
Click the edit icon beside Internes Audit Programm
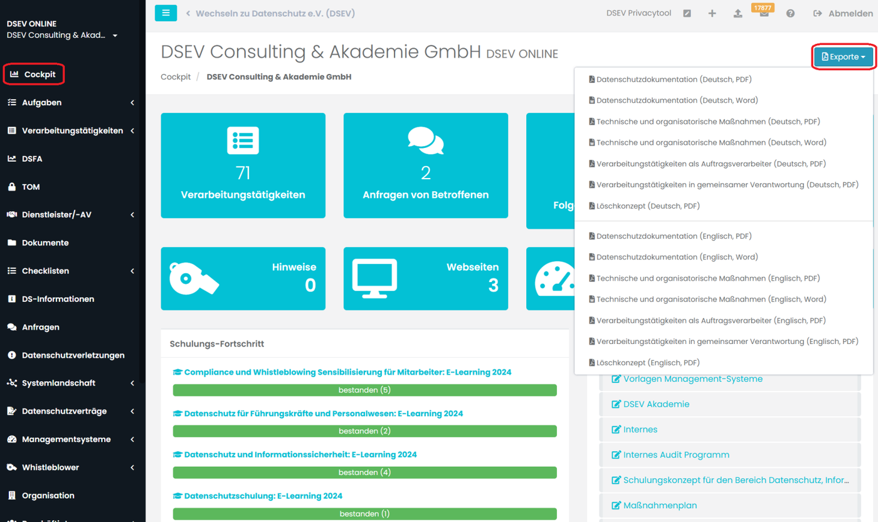[616, 455]
